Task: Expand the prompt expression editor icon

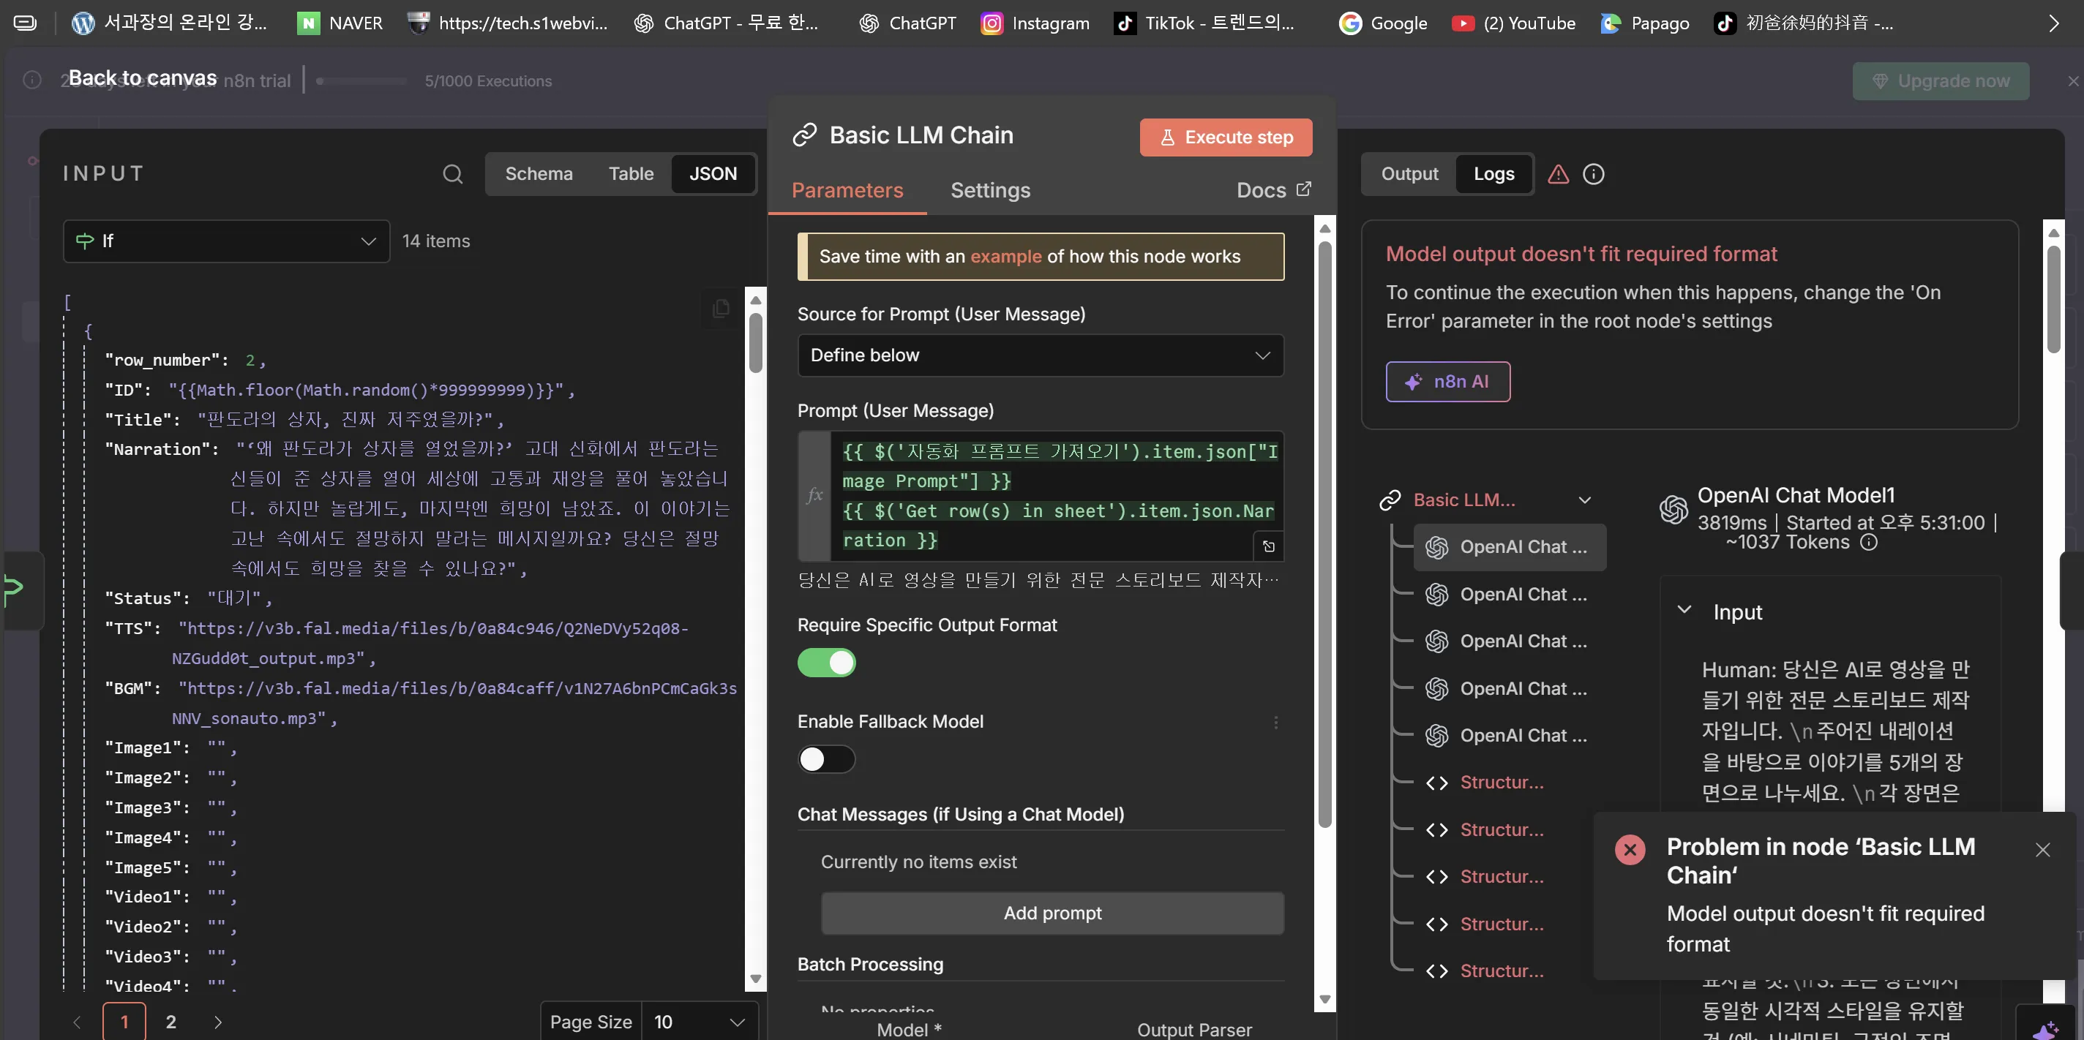Action: [1269, 546]
